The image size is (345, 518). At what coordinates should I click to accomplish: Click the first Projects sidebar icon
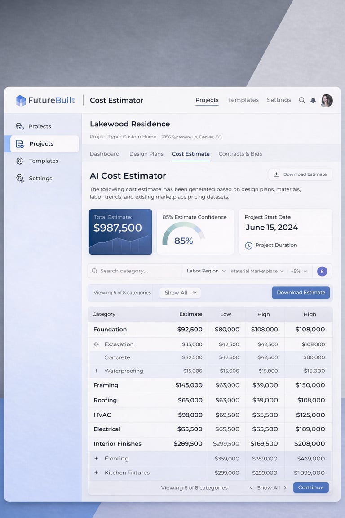20,126
